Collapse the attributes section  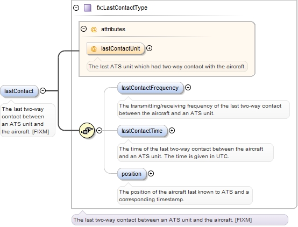click(x=83, y=29)
